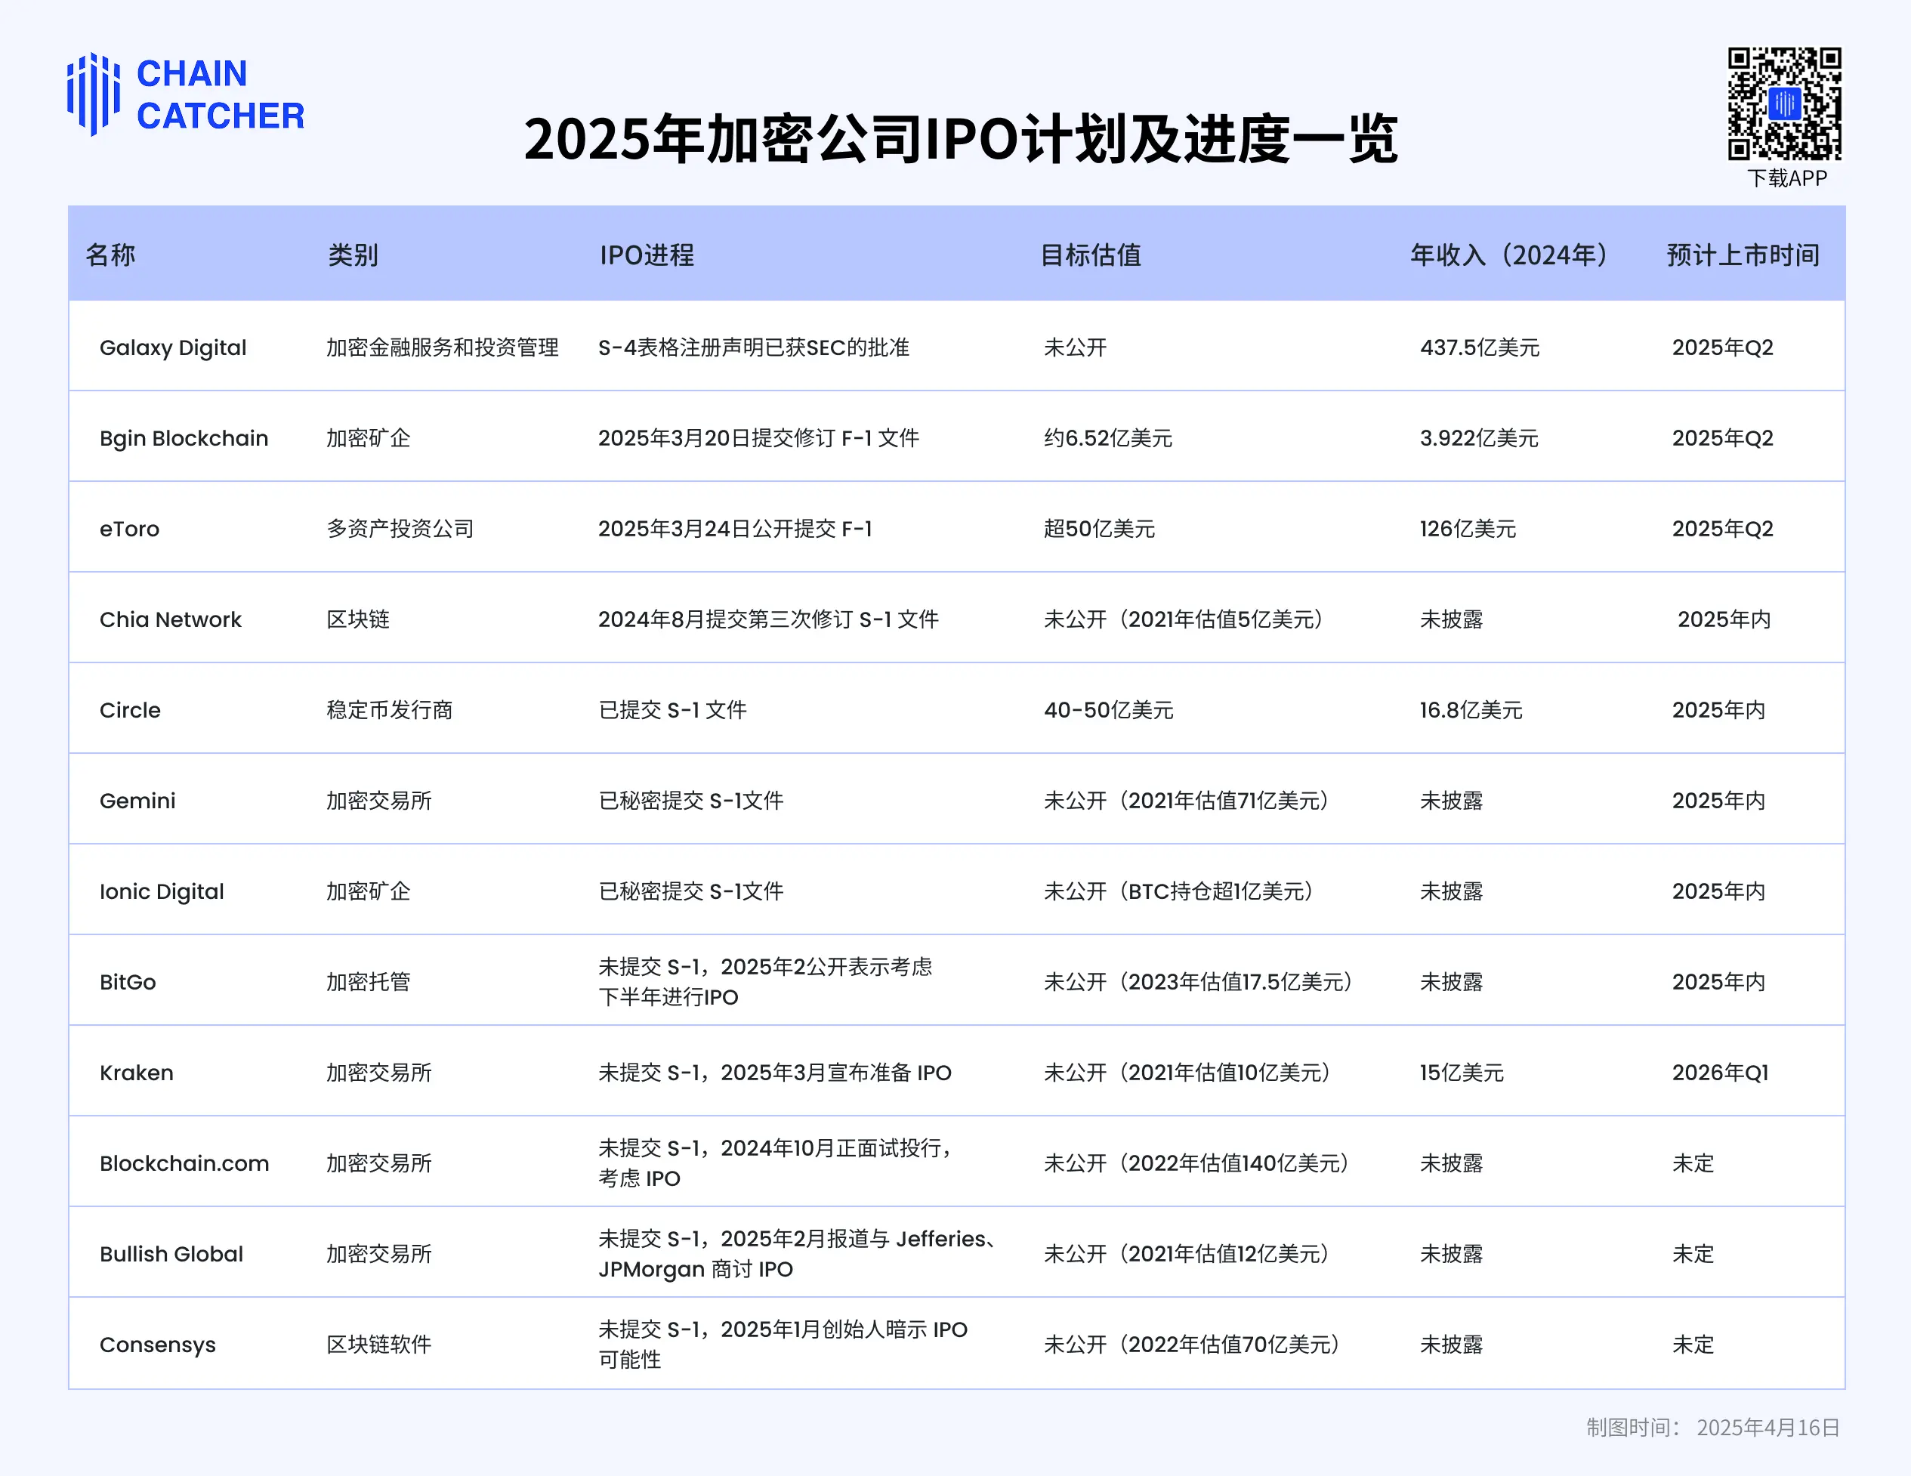Click the 名称 column header
Screen dimensions: 1911x1476
[110, 255]
